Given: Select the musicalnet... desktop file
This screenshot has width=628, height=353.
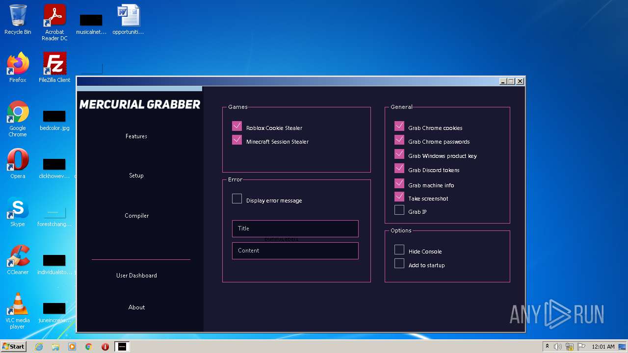Looking at the screenshot, I should (x=91, y=23).
